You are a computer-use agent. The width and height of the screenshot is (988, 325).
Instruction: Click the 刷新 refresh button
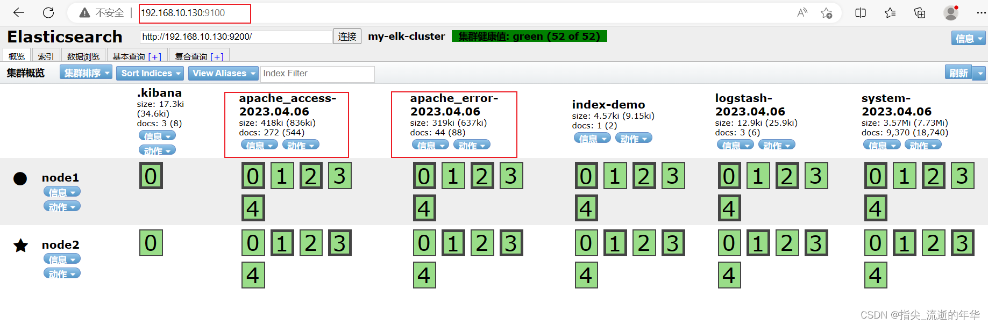(958, 73)
